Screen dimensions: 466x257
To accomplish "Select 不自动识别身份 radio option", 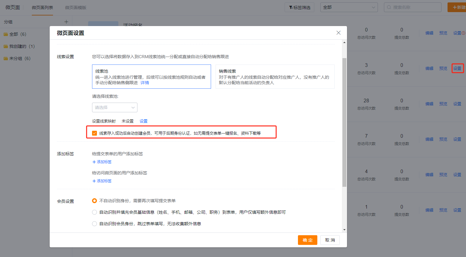I will pyautogui.click(x=94, y=201).
